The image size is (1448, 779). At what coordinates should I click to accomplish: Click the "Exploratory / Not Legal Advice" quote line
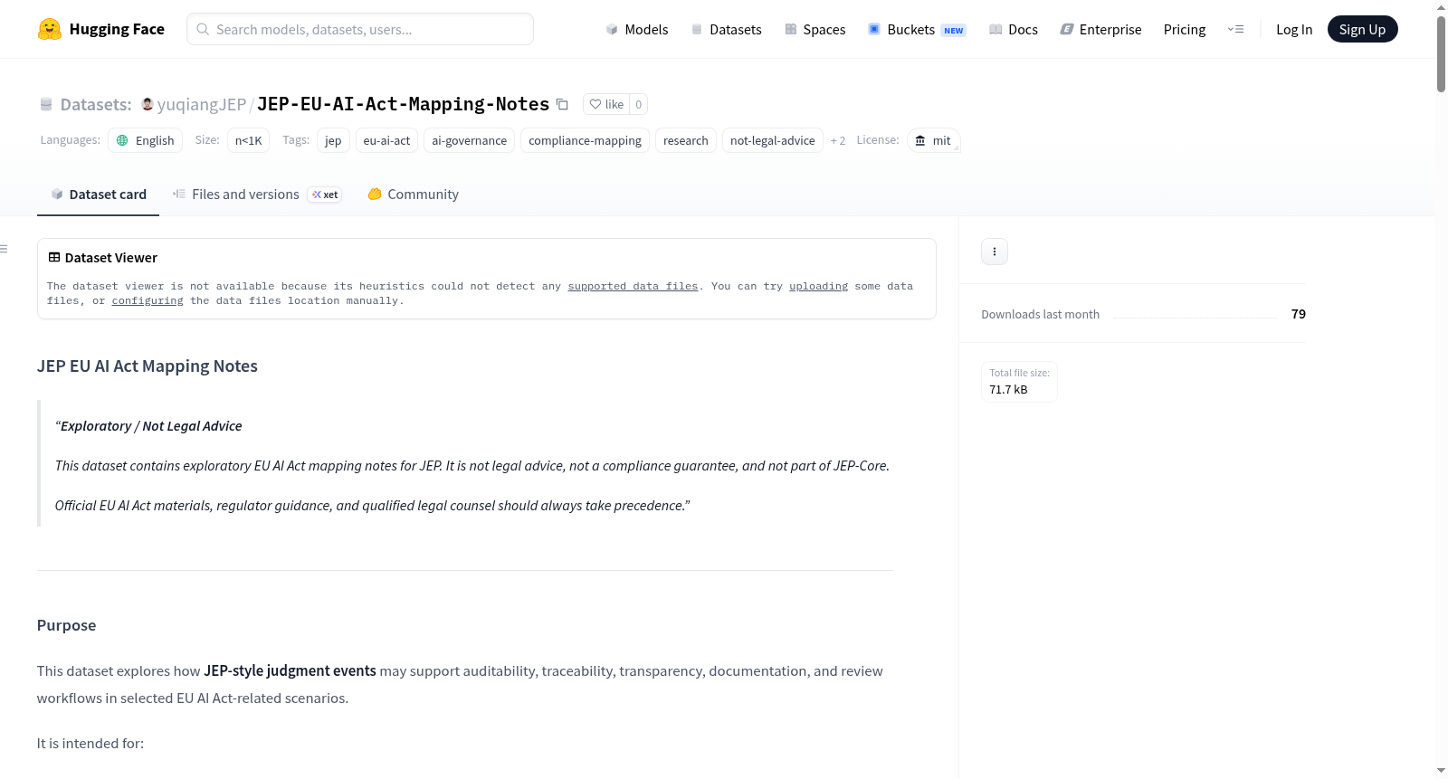click(148, 426)
